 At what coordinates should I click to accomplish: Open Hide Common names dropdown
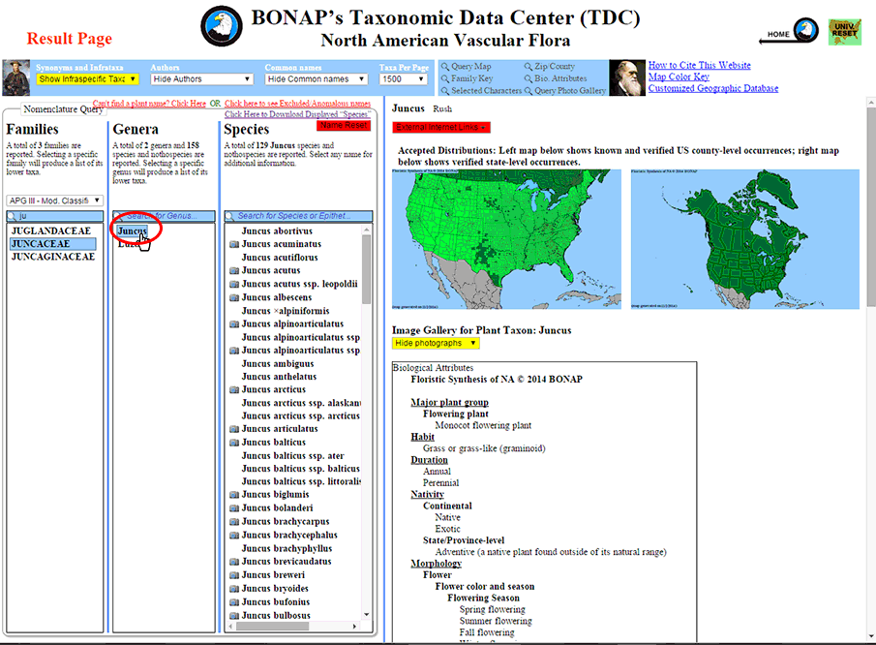(x=316, y=79)
